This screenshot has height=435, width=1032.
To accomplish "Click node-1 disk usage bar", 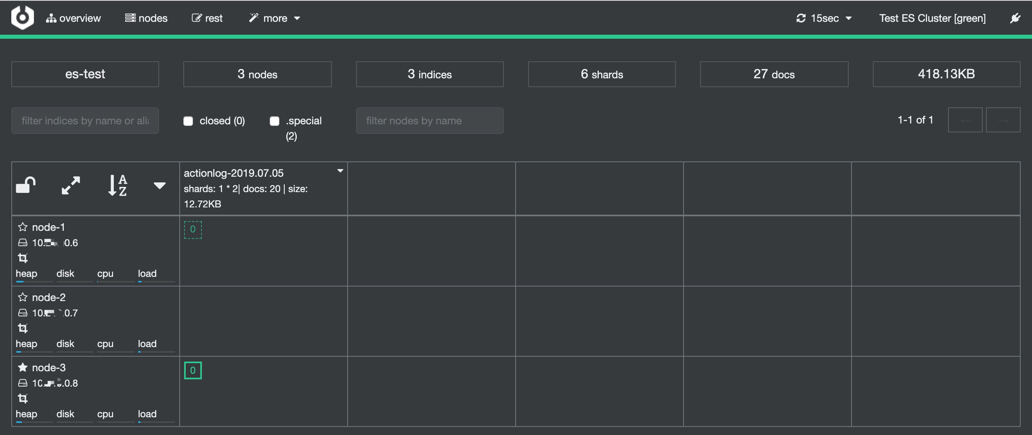I will coord(75,281).
